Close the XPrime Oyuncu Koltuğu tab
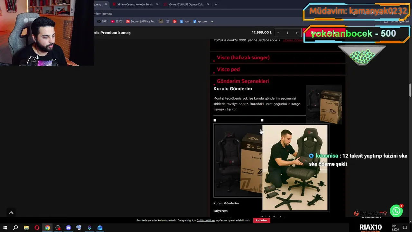The height and width of the screenshot is (232, 412). click(x=157, y=5)
